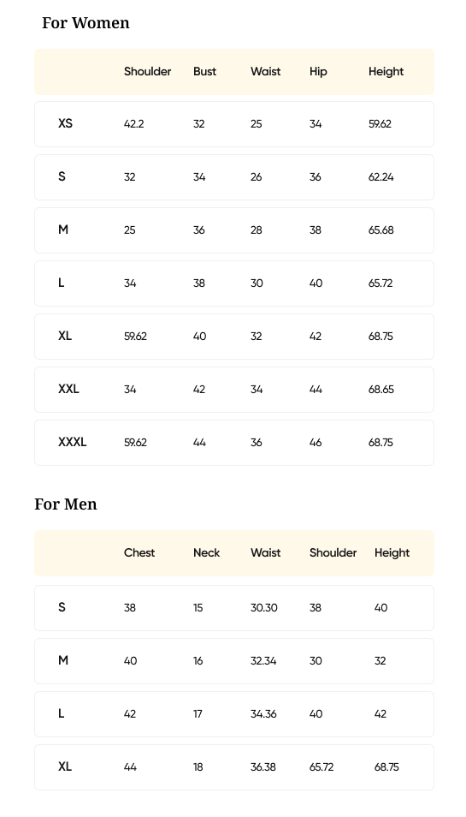Select the women's XS size row
Screen dimensions: 466x817
(x=234, y=124)
